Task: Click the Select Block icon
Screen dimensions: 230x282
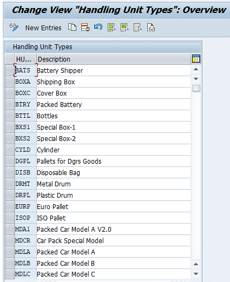Action: pyautogui.click(x=124, y=28)
